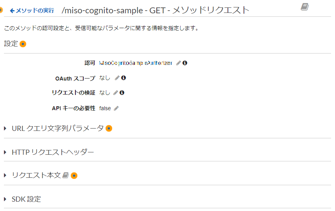Edit リクエストの検証 using the pencil icon

coord(115,93)
